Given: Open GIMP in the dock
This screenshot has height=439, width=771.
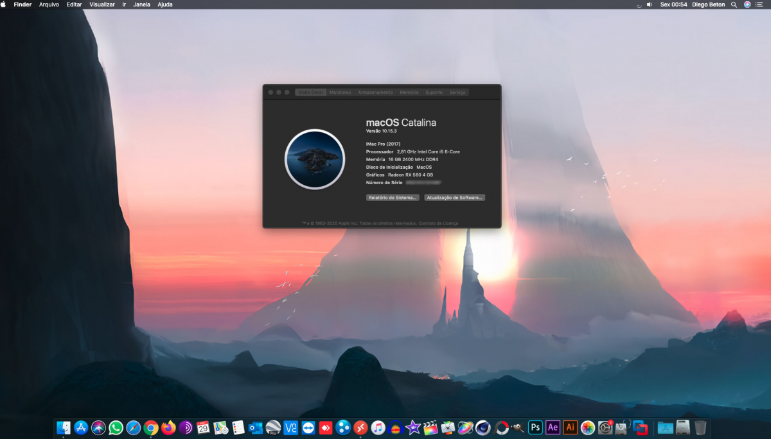Looking at the screenshot, I should pos(518,427).
